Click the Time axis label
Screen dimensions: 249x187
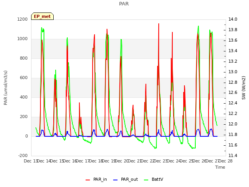(x=220, y=167)
